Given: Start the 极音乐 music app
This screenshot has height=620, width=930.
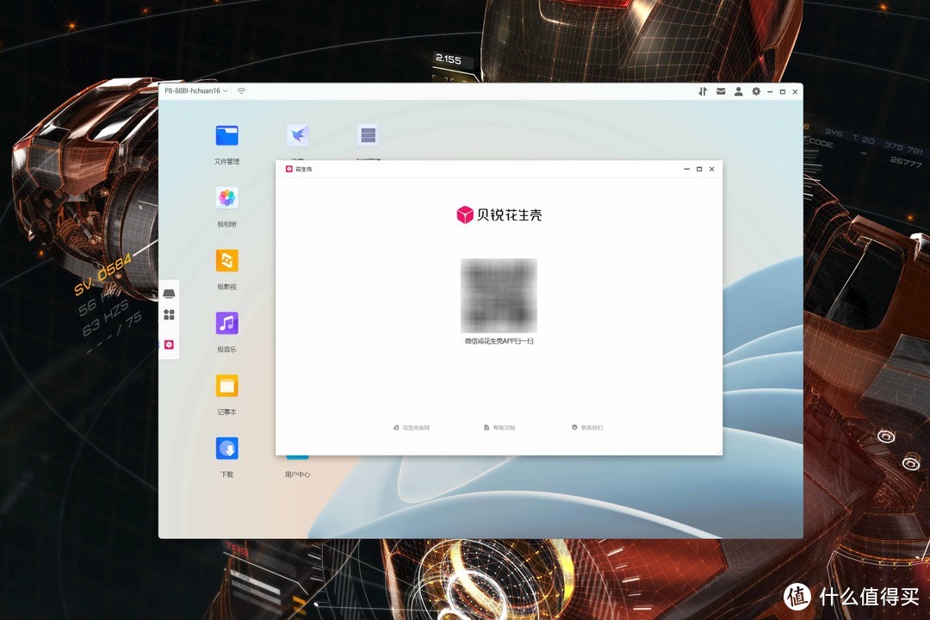Looking at the screenshot, I should pyautogui.click(x=226, y=324).
